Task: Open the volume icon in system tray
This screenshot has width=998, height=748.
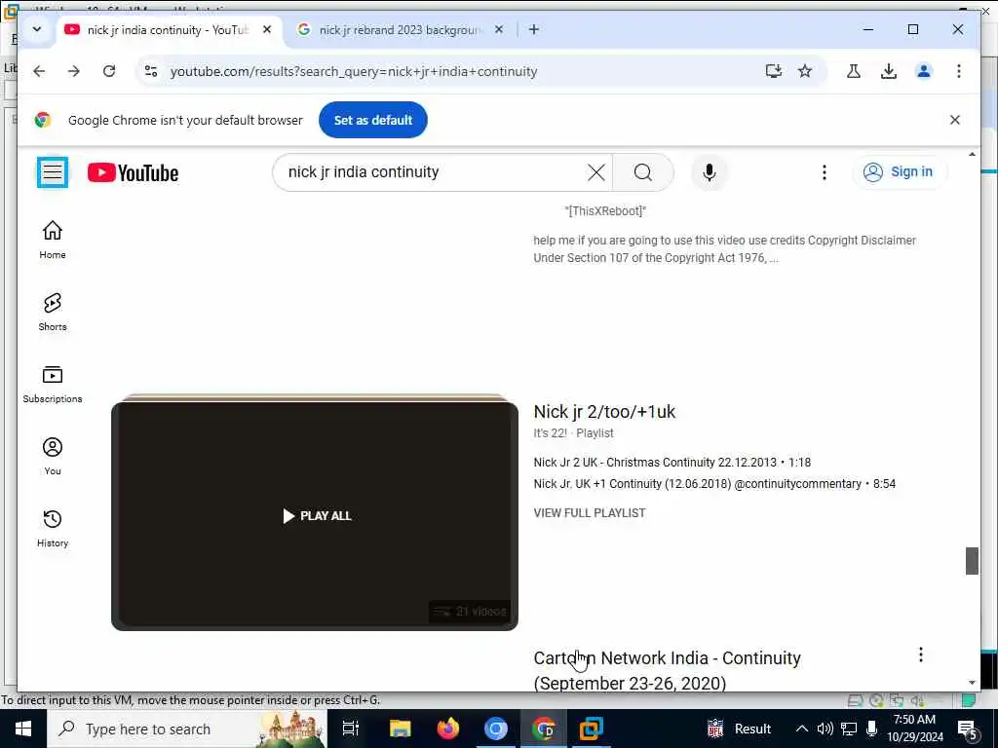Action: point(825,729)
